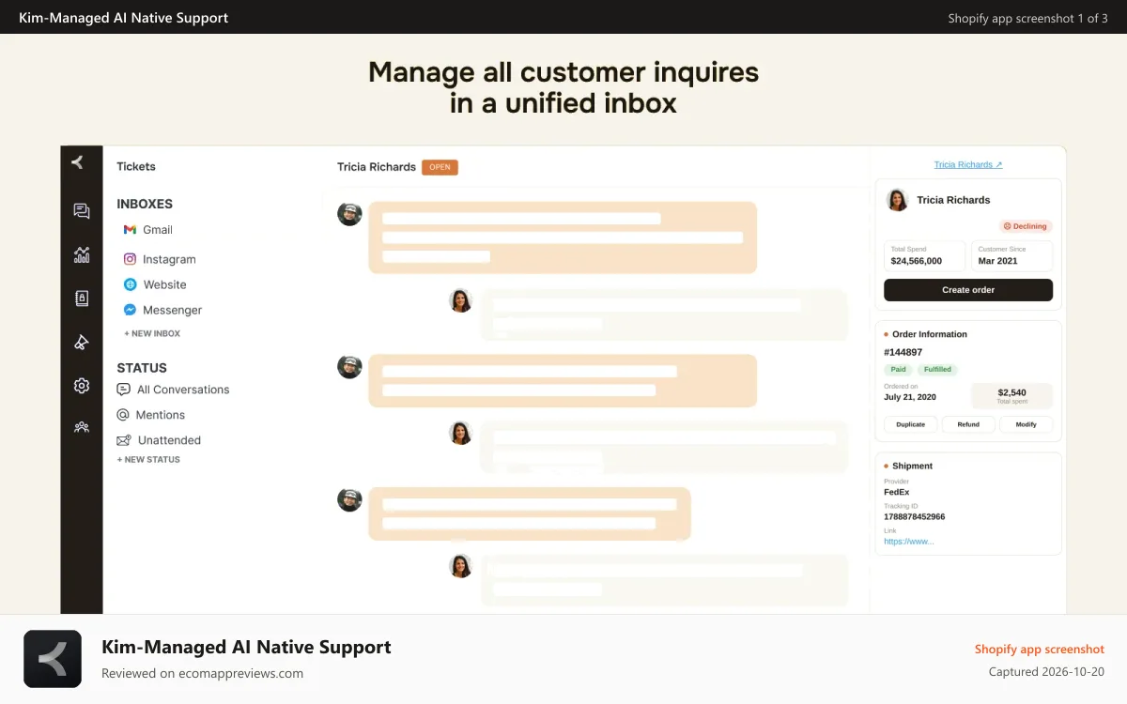The width and height of the screenshot is (1127, 704).
Task: Click the Shipment heading
Action: (x=913, y=466)
